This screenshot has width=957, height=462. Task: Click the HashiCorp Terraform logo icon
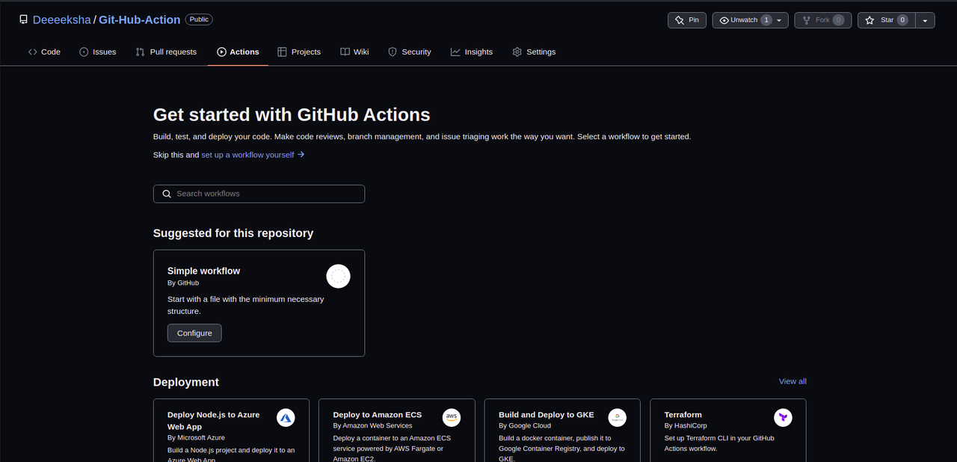point(783,418)
